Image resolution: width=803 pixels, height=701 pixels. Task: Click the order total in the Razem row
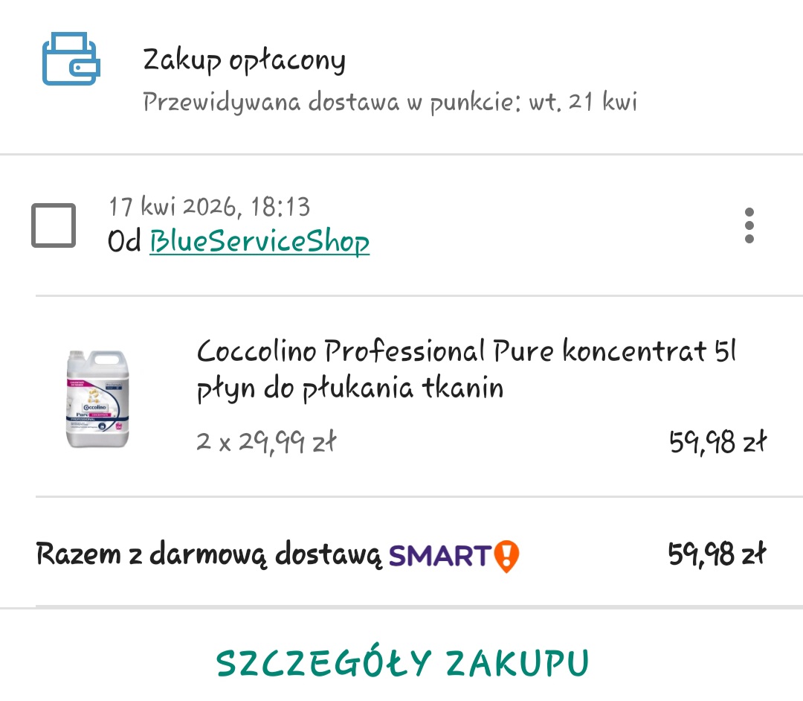pyautogui.click(x=717, y=554)
